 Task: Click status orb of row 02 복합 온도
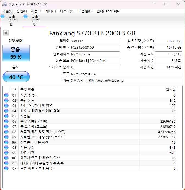pyautogui.click(x=6, y=100)
